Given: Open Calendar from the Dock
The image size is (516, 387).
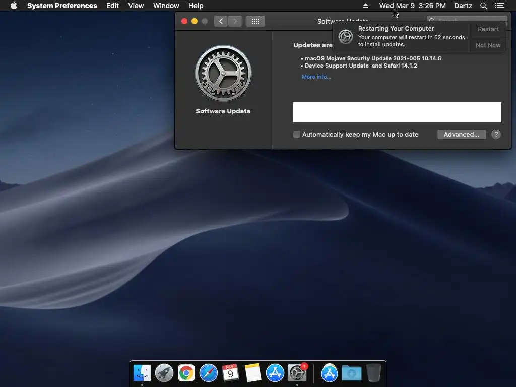Looking at the screenshot, I should [230, 373].
